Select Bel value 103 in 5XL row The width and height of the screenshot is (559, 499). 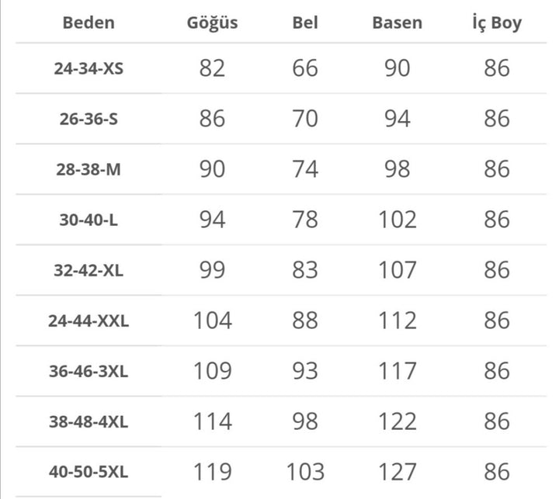[305, 472]
